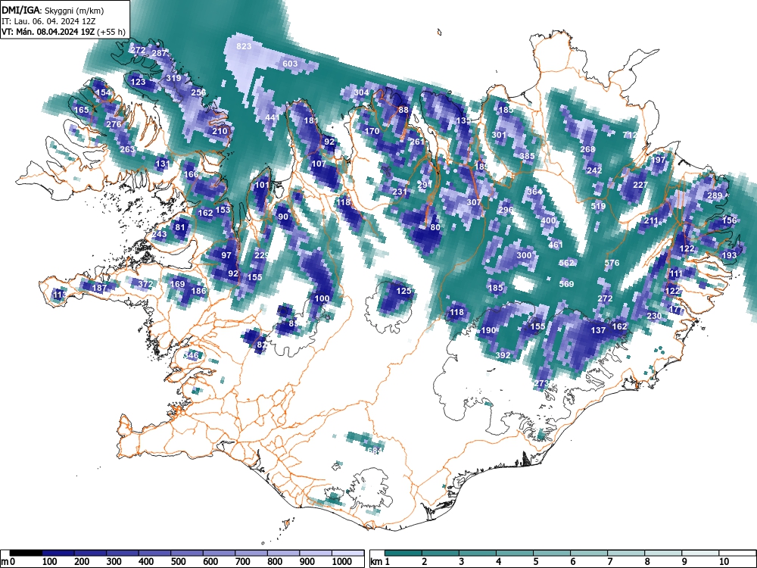Click the map number 181
The image size is (757, 568).
point(311,120)
